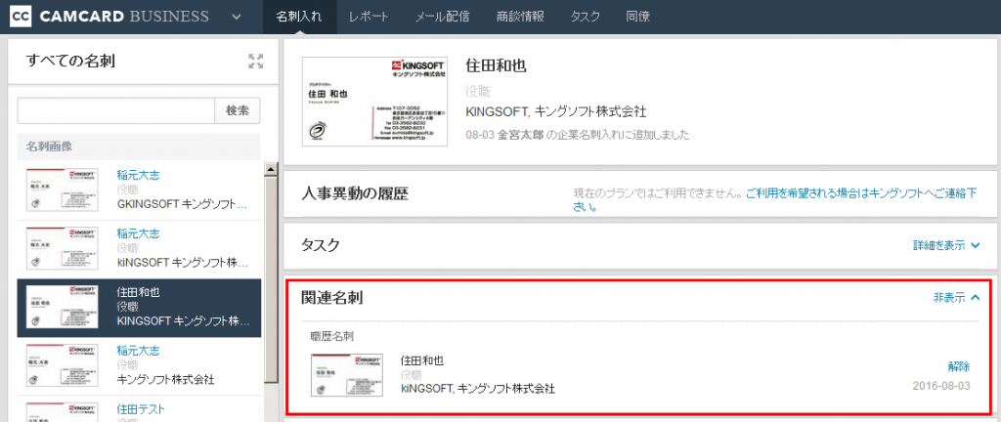
Task: Click thumbnail of selected 住田和也 list card
Action: tap(62, 307)
